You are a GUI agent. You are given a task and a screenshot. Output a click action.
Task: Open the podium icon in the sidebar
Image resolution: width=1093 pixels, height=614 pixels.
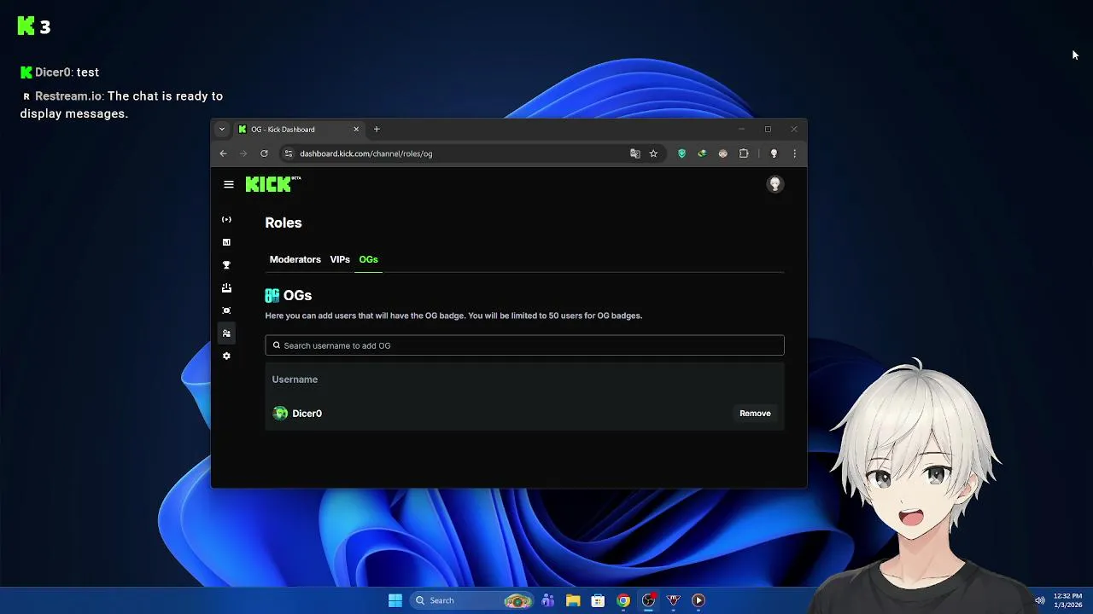pyautogui.click(x=226, y=288)
